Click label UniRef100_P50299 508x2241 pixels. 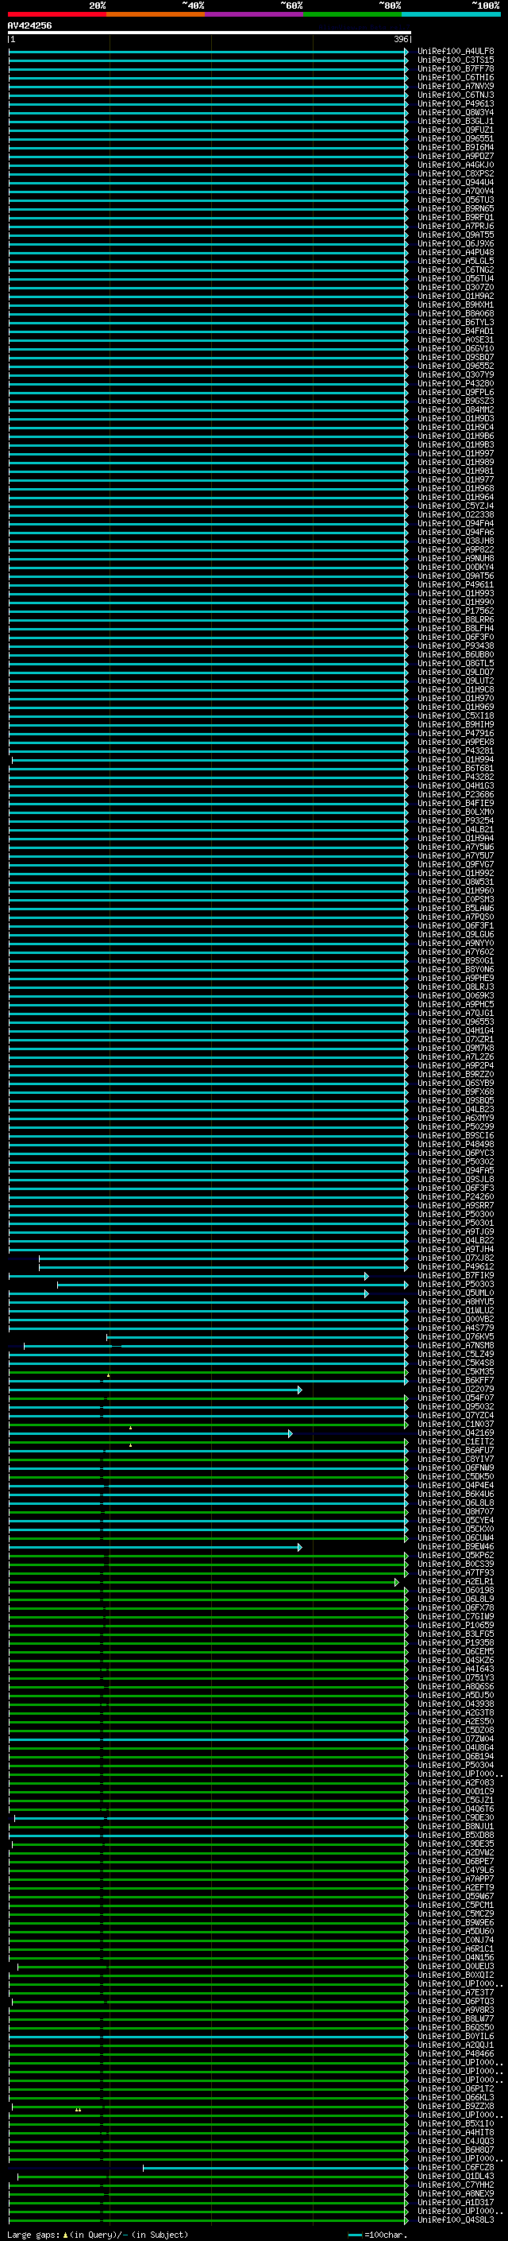[456, 1126]
